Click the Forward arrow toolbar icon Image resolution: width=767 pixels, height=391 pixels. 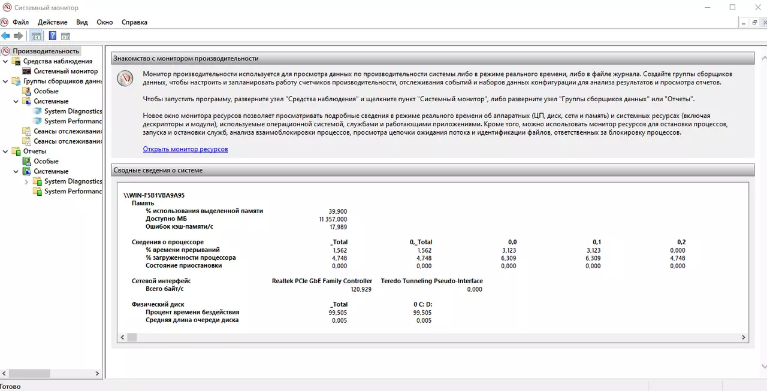pos(18,36)
